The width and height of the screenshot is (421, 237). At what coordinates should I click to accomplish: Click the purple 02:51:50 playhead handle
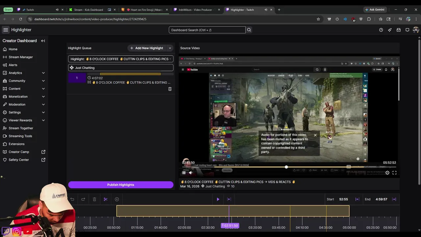(230, 225)
